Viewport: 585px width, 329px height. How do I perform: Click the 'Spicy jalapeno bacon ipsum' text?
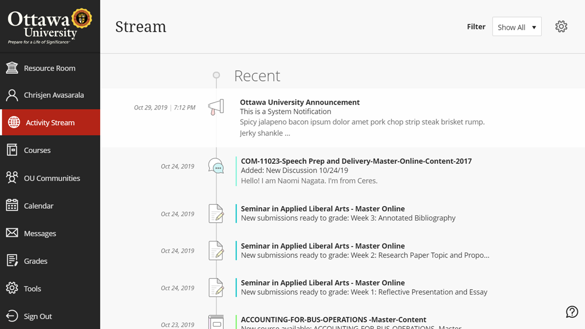pyautogui.click(x=362, y=122)
